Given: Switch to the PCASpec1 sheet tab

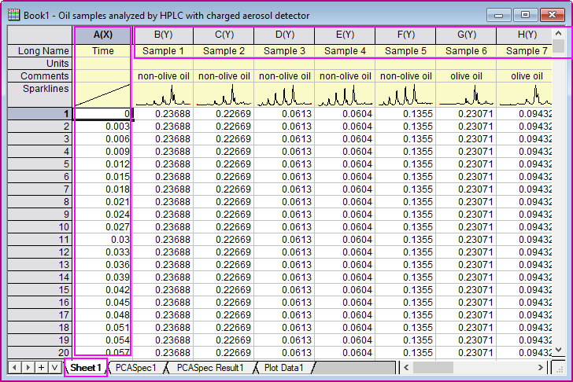Looking at the screenshot, I should pos(135,367).
